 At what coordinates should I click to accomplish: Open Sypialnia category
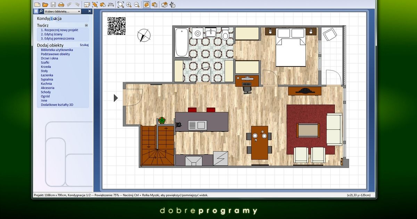click(47, 79)
